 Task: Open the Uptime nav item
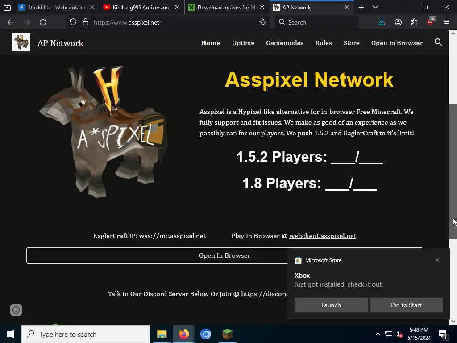pyautogui.click(x=243, y=43)
